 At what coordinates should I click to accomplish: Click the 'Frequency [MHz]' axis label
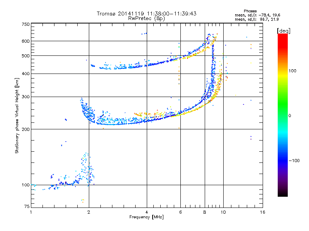point(146,217)
